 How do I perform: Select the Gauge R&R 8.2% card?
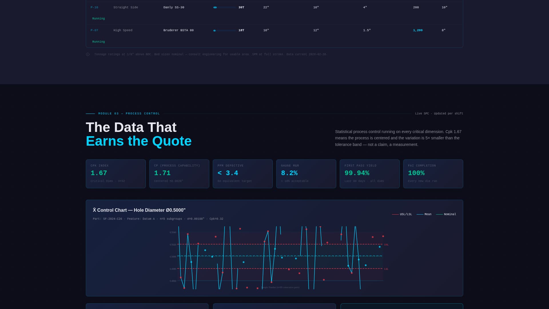pyautogui.click(x=306, y=174)
